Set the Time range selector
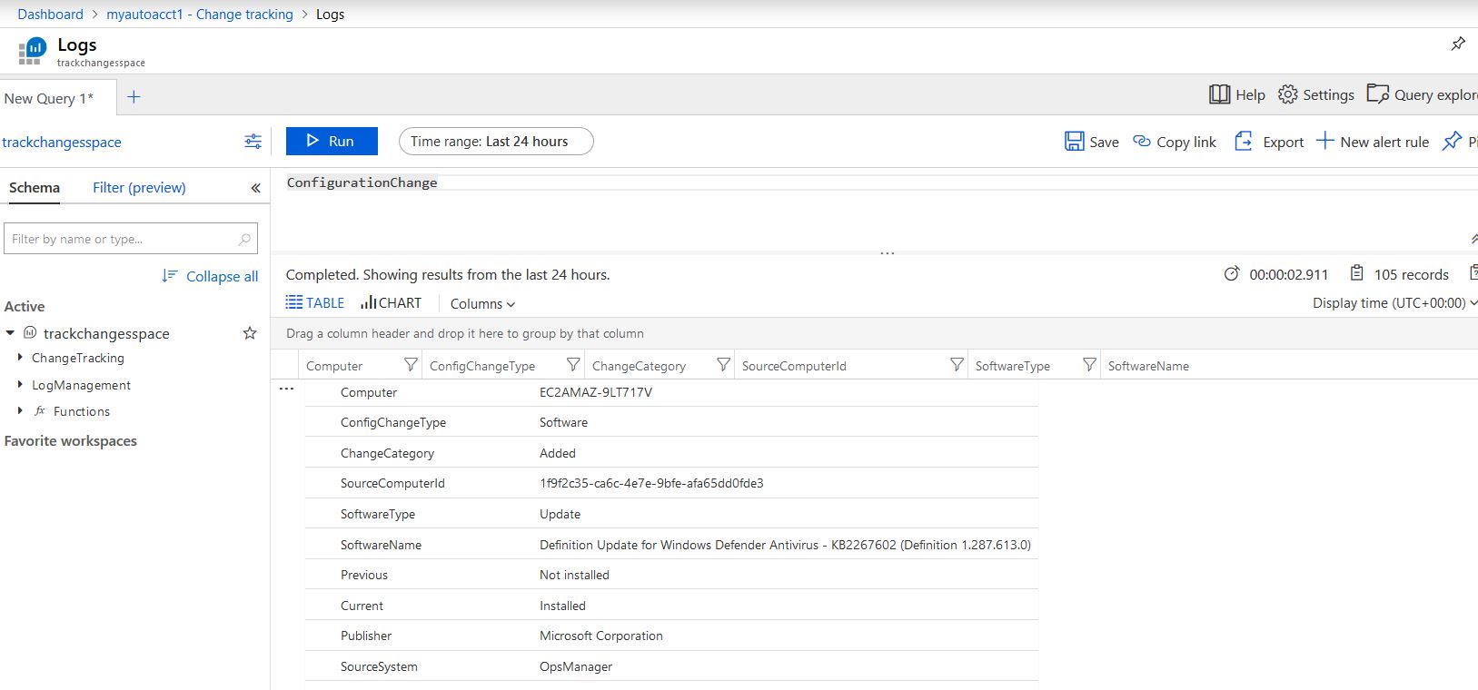The width and height of the screenshot is (1478, 690). click(496, 141)
